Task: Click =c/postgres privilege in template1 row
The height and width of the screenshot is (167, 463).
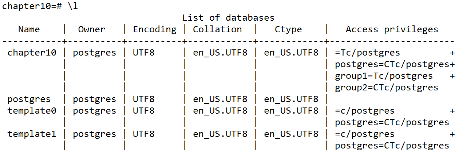Action: [365, 134]
